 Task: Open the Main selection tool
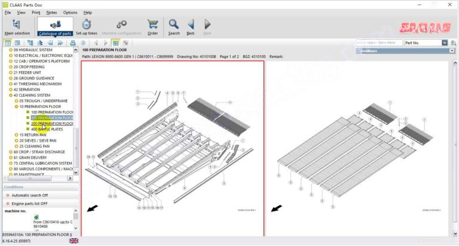coord(16,27)
